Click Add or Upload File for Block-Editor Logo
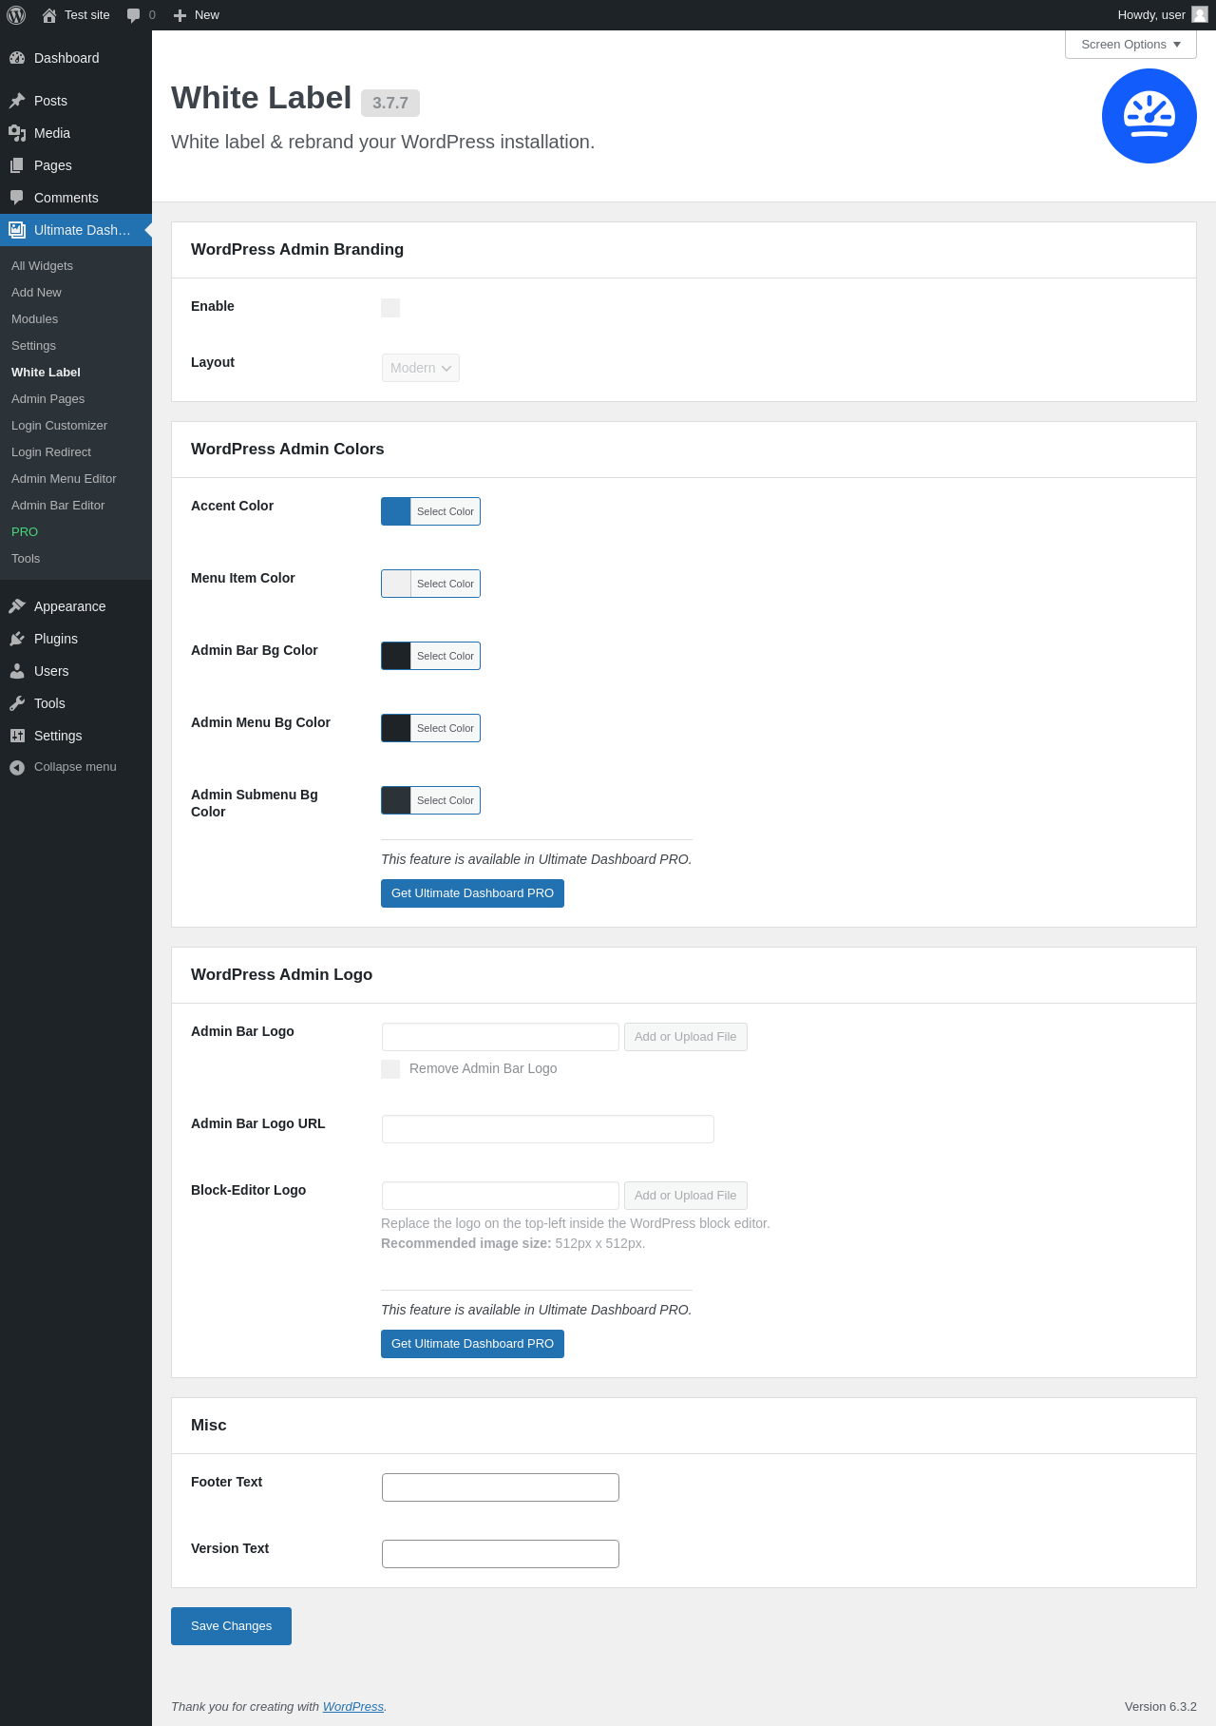The height and width of the screenshot is (1726, 1216). click(x=686, y=1196)
